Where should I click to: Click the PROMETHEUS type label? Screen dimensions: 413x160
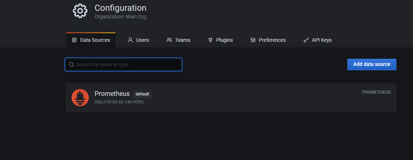(x=377, y=92)
